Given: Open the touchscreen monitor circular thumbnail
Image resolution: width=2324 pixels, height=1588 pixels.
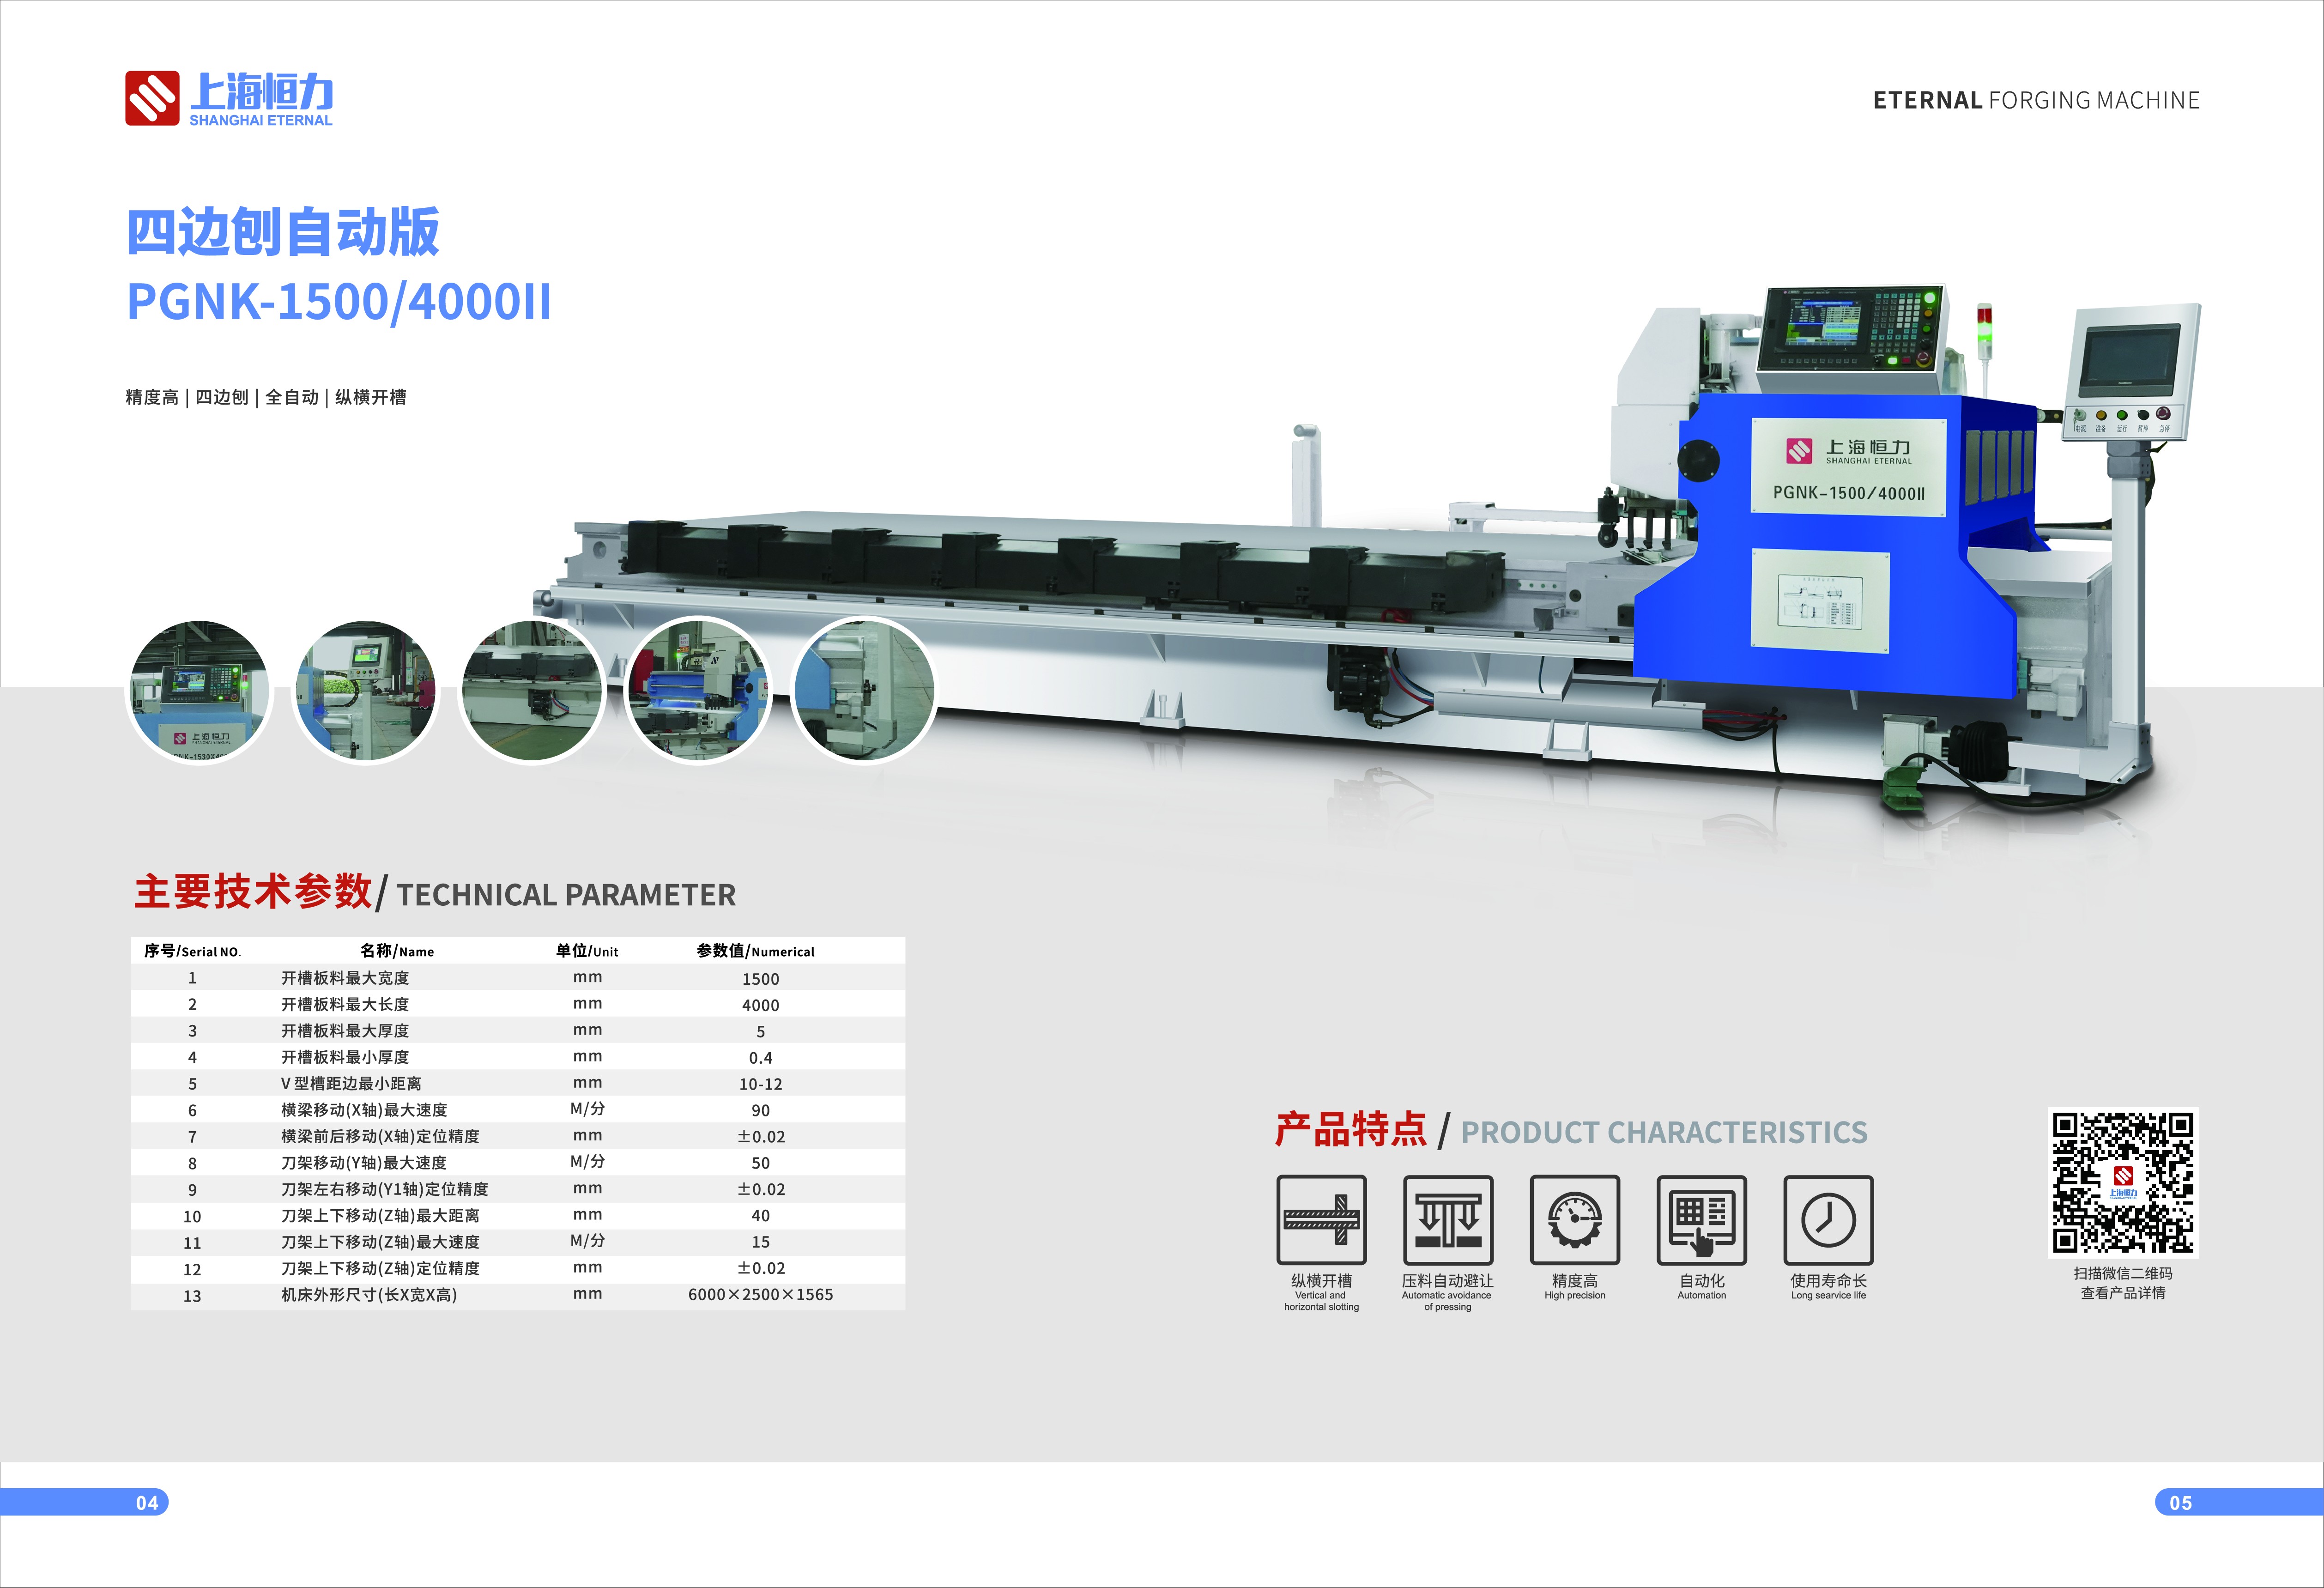Looking at the screenshot, I should [x=365, y=691].
